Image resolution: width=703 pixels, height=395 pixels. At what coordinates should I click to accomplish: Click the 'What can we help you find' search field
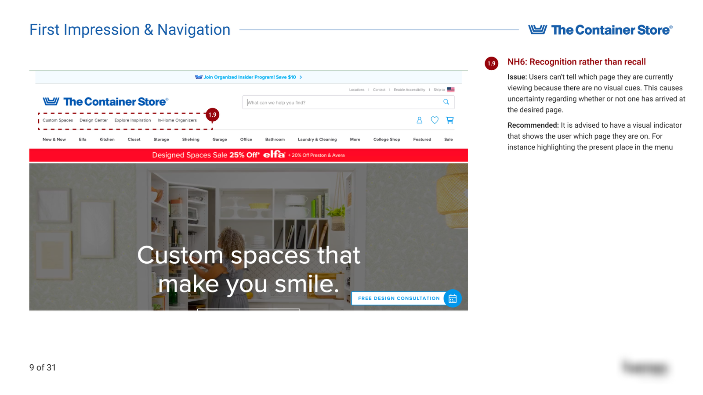[343, 103]
